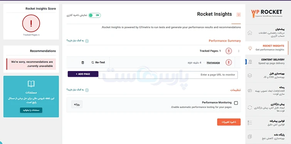Select the Rocket Insights lightbulb sidebar icon

click(250, 48)
